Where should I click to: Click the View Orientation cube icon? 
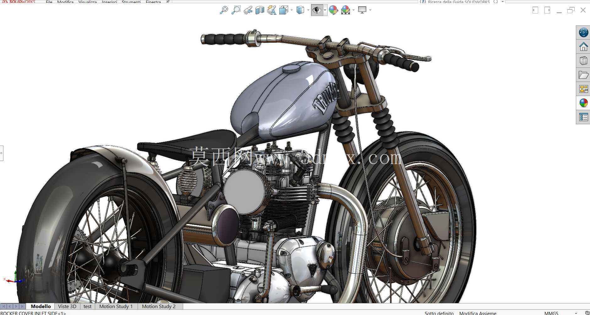(284, 10)
